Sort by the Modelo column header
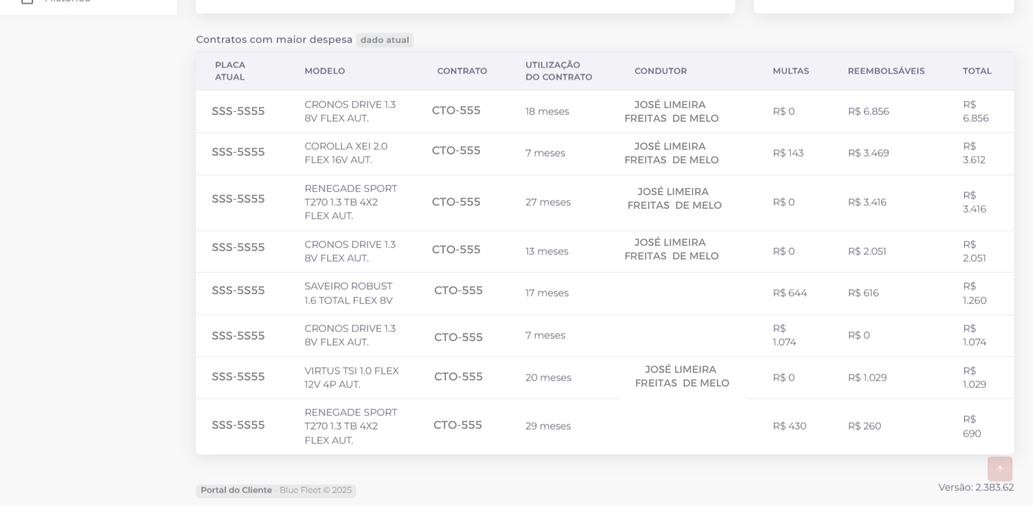 pos(324,71)
